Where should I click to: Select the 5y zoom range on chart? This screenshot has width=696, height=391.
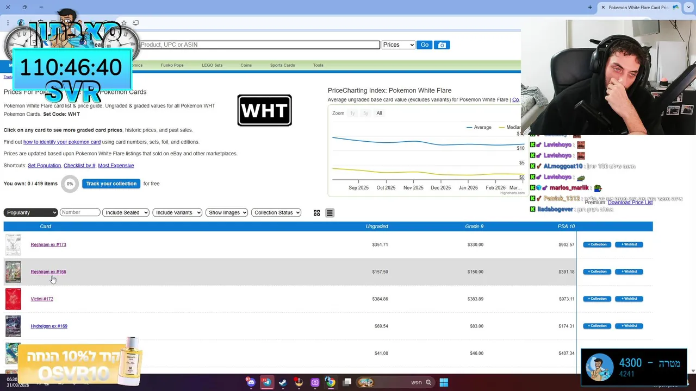(x=365, y=113)
